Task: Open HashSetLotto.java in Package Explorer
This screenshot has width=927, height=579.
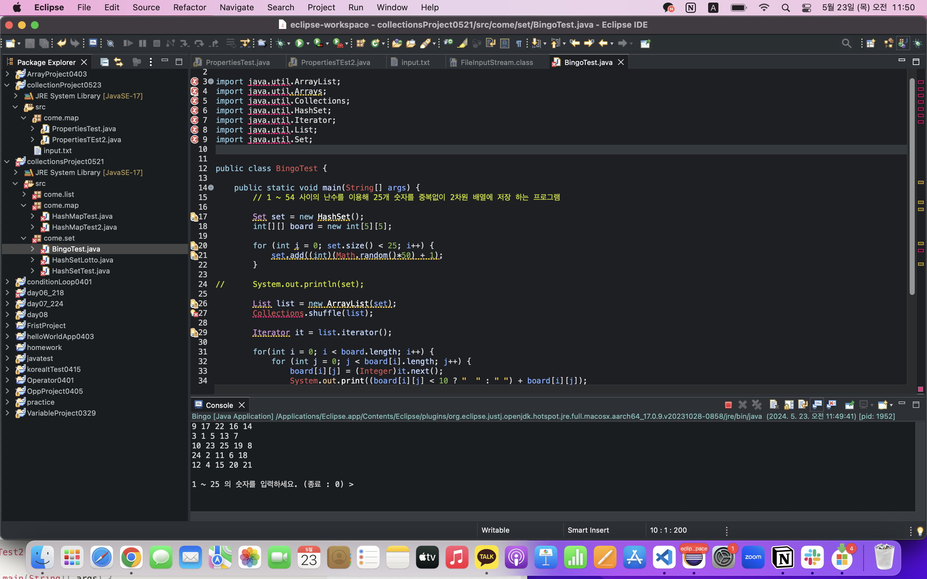Action: tap(82, 260)
